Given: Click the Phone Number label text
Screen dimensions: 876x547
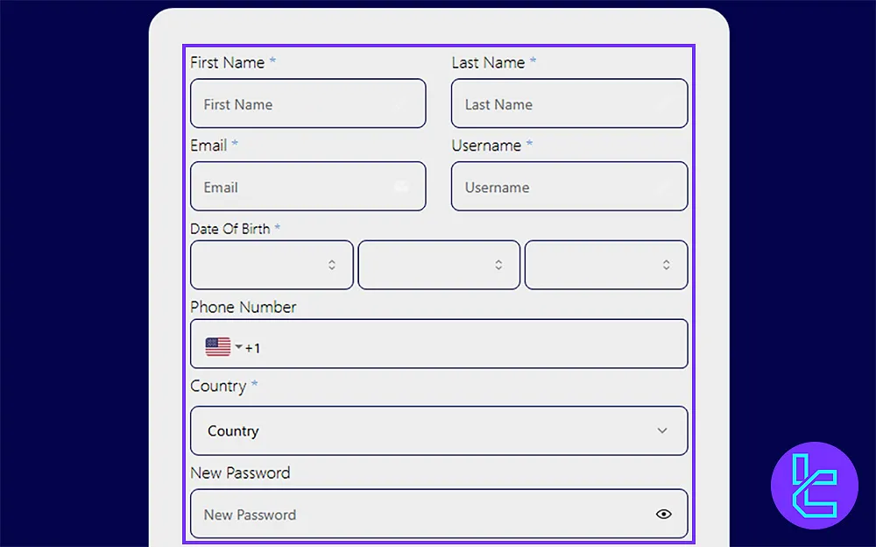Looking at the screenshot, I should tap(243, 307).
